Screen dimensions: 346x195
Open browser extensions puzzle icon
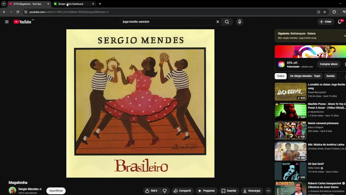(334, 12)
